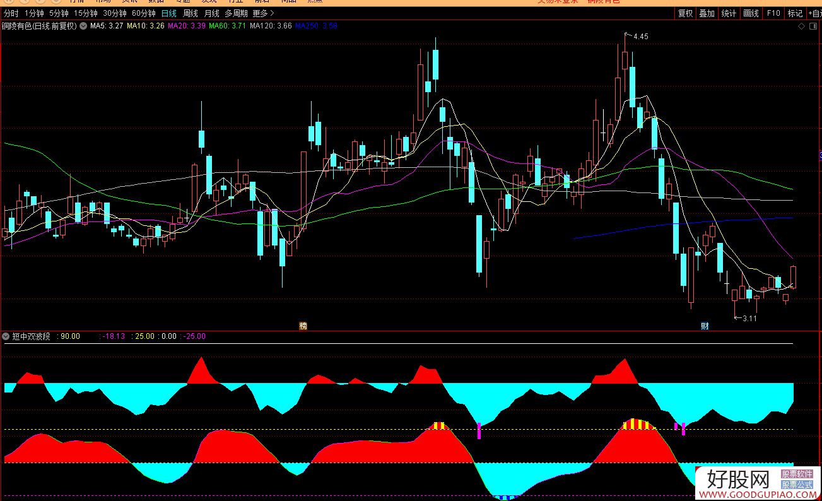
Task: Select the 15分钟 period tab
Action: [86, 13]
